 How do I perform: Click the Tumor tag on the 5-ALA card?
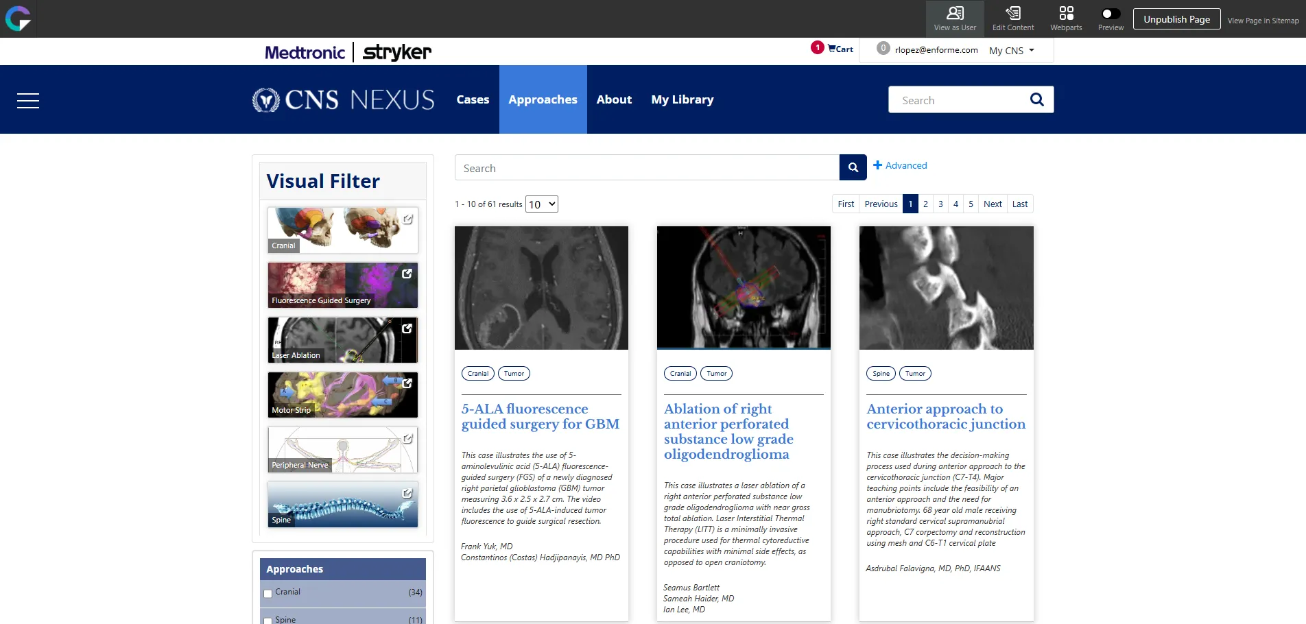514,374
